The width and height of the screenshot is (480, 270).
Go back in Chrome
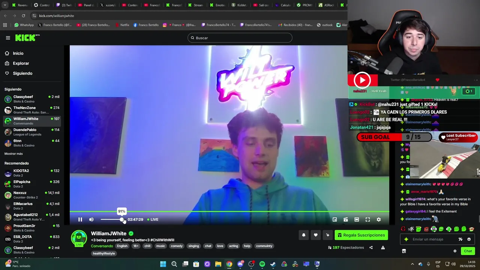(x=5, y=16)
